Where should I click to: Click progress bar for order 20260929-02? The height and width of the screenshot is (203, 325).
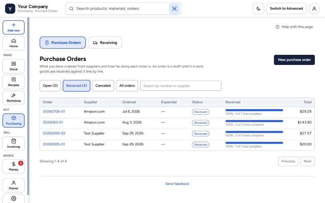(x=254, y=132)
